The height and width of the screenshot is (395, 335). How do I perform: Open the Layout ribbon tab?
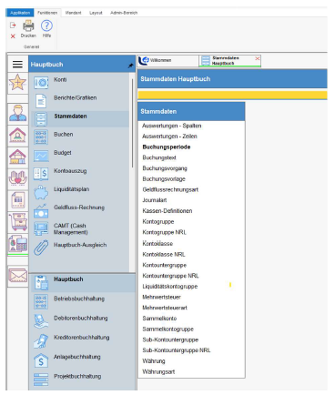96,13
